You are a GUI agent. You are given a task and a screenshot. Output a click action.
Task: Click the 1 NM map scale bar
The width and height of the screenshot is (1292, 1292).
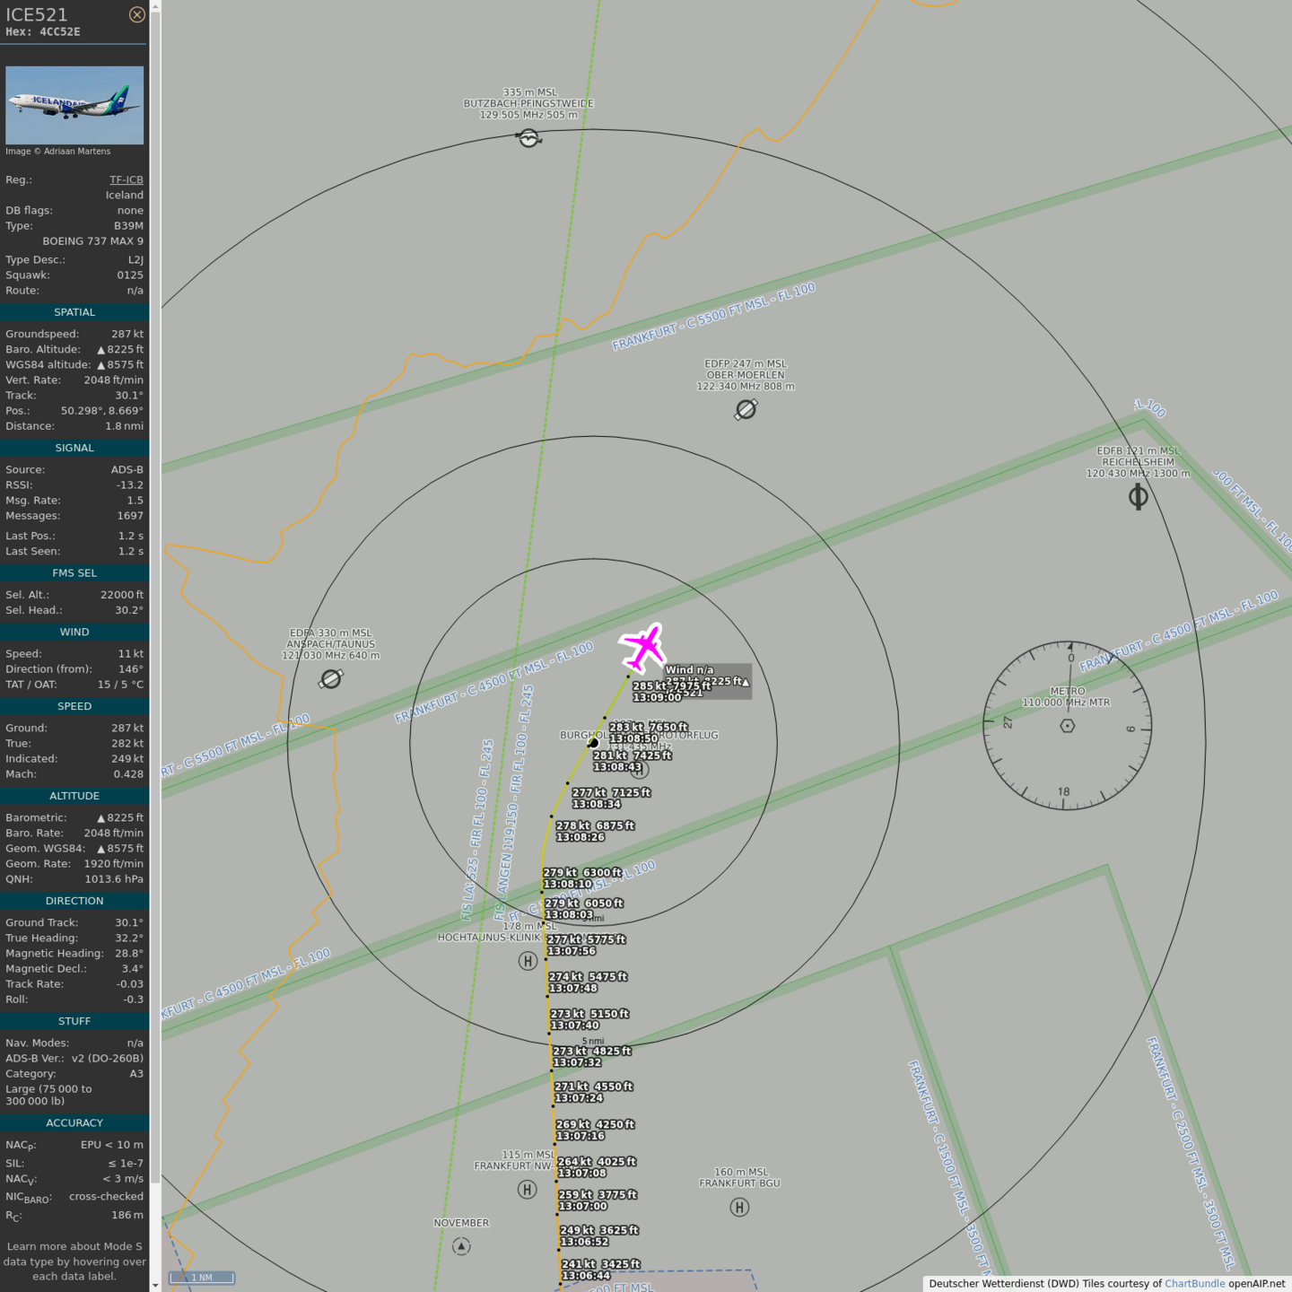pos(202,1277)
